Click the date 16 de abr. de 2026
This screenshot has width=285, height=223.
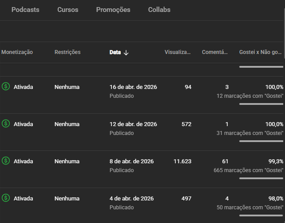(x=133, y=87)
